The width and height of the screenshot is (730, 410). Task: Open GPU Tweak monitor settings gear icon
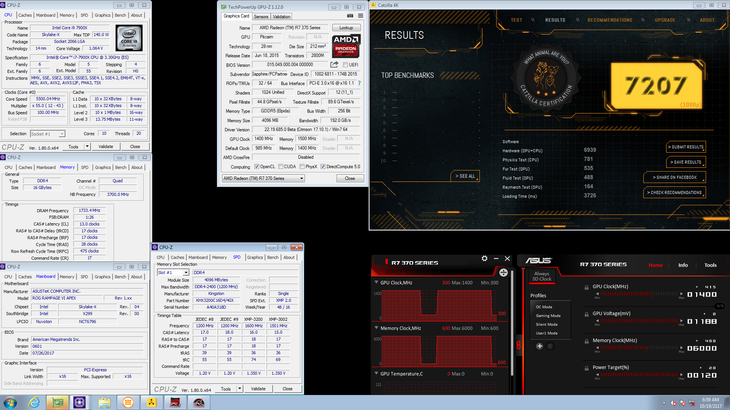484,259
